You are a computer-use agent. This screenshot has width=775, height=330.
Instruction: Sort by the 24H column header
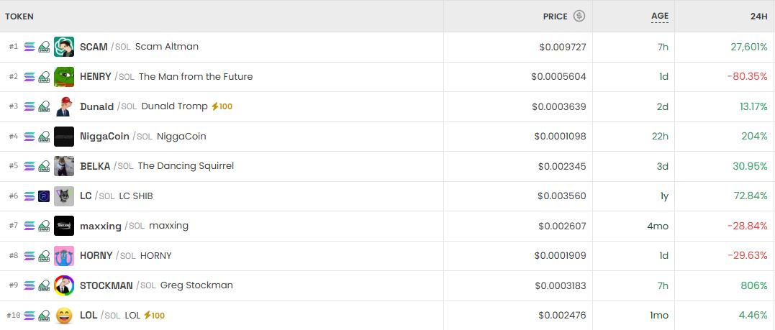pos(758,16)
